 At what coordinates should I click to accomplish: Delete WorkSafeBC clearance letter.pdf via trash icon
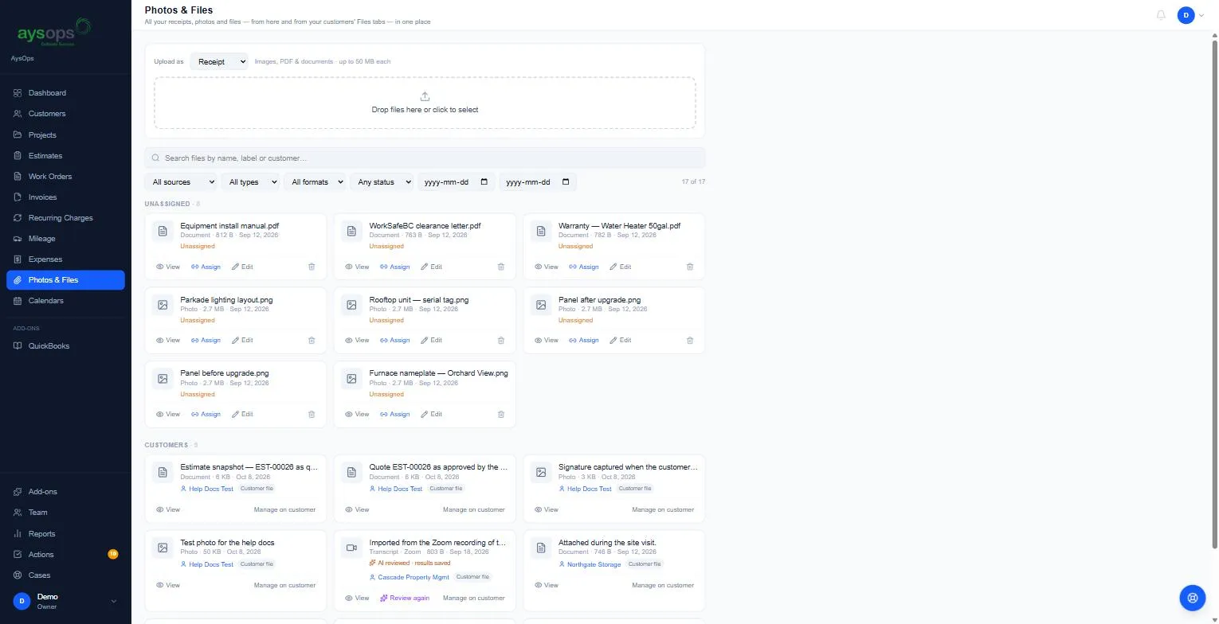pyautogui.click(x=501, y=267)
